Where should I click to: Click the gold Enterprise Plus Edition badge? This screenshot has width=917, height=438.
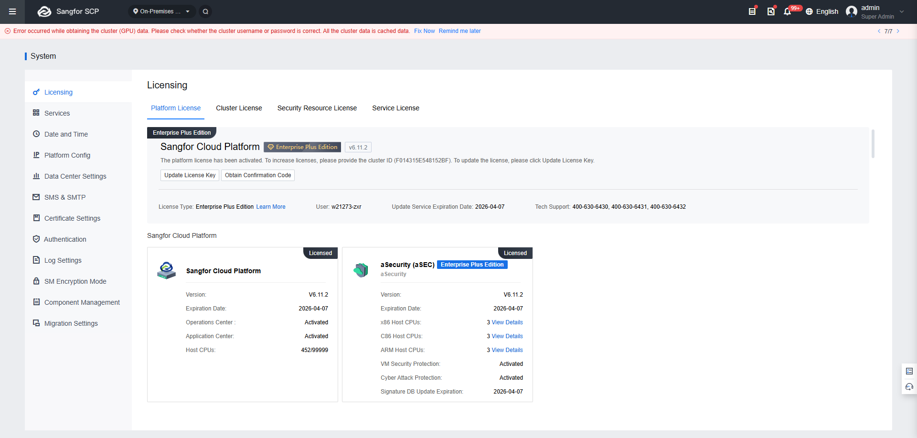click(x=302, y=147)
